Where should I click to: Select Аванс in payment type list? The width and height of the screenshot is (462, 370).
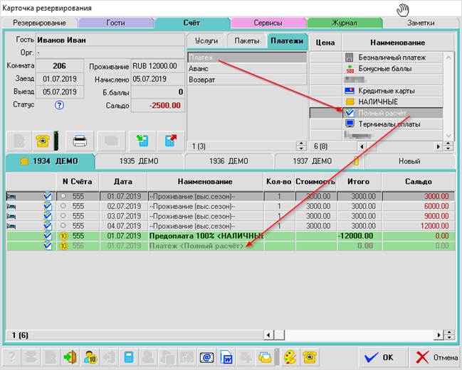pos(199,68)
